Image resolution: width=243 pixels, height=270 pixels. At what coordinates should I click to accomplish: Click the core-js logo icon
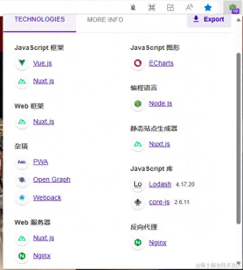(138, 202)
